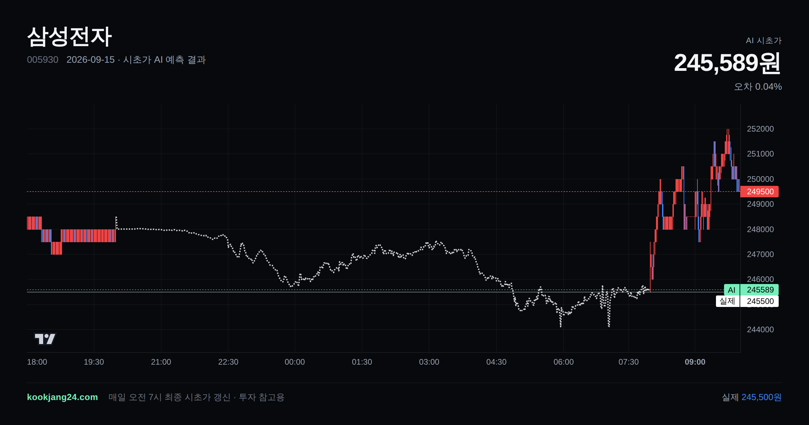Click the 248000 price axis label
The height and width of the screenshot is (425, 809).
(760, 229)
